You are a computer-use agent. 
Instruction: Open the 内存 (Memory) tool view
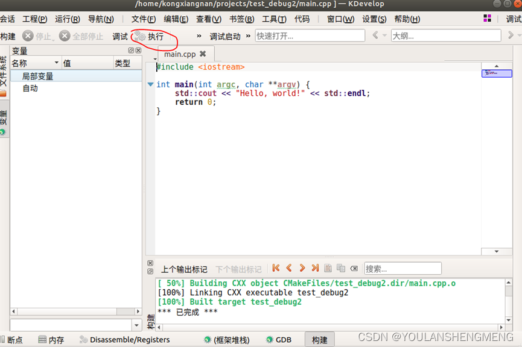[x=51, y=339]
